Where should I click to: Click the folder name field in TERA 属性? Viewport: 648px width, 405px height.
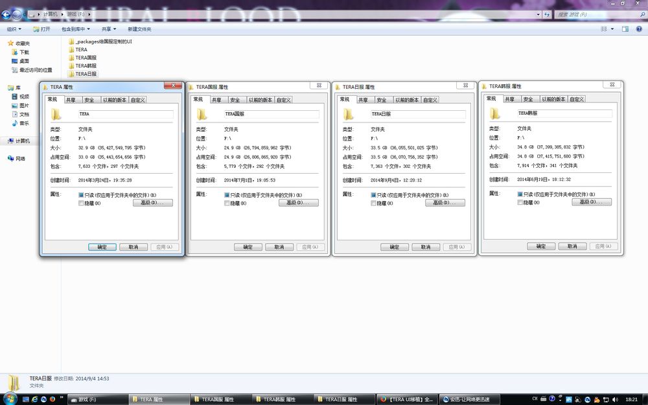click(126, 114)
